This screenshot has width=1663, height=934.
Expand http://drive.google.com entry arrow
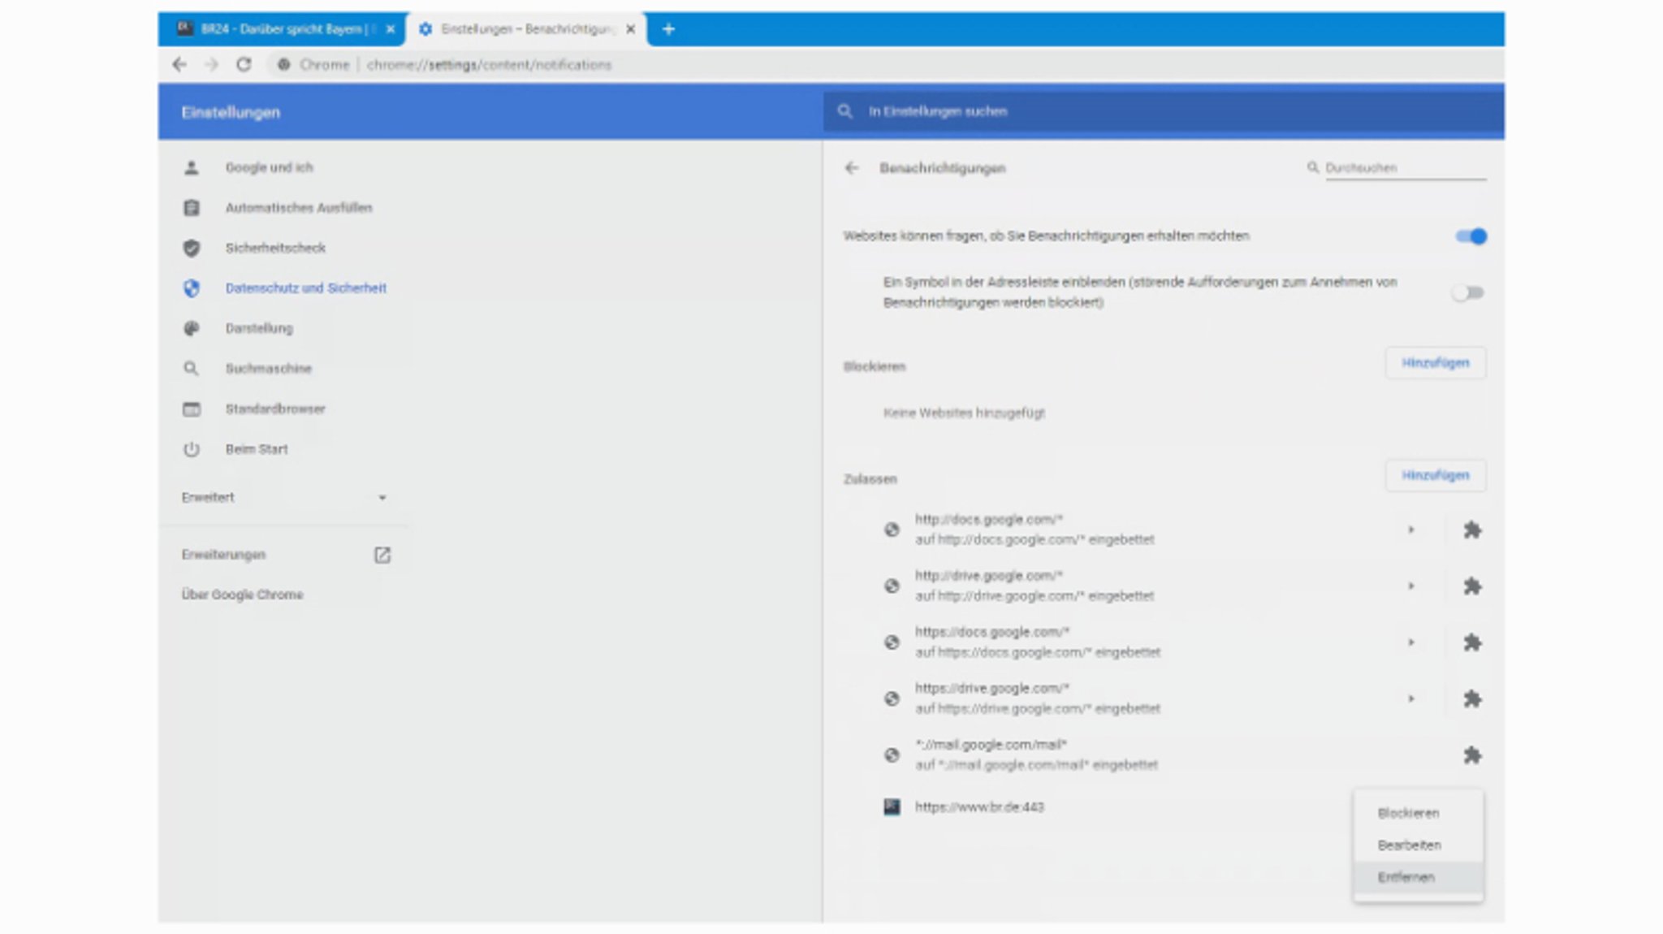click(1411, 586)
